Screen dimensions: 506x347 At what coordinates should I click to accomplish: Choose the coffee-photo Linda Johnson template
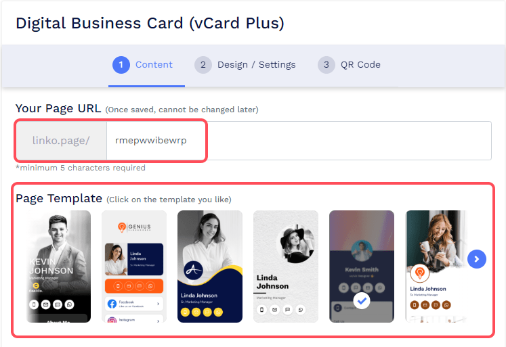[x=436, y=267]
